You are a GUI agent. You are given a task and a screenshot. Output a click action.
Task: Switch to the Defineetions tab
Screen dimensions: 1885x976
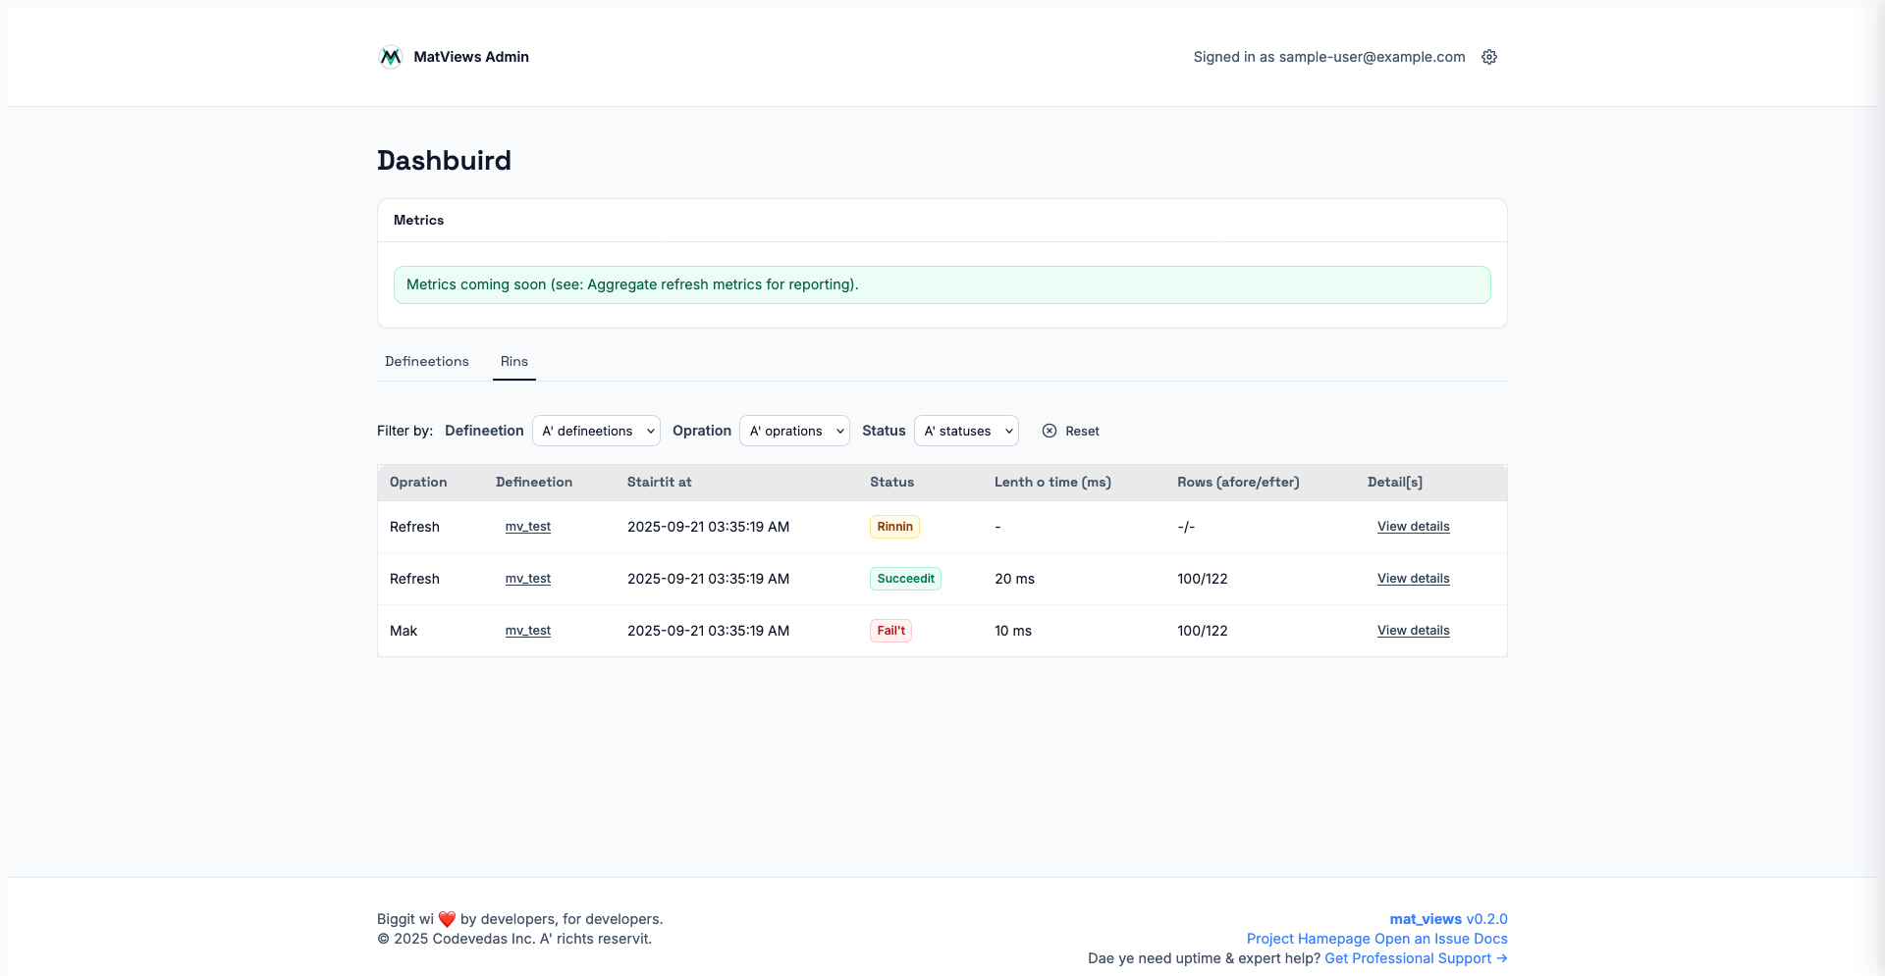tap(426, 361)
